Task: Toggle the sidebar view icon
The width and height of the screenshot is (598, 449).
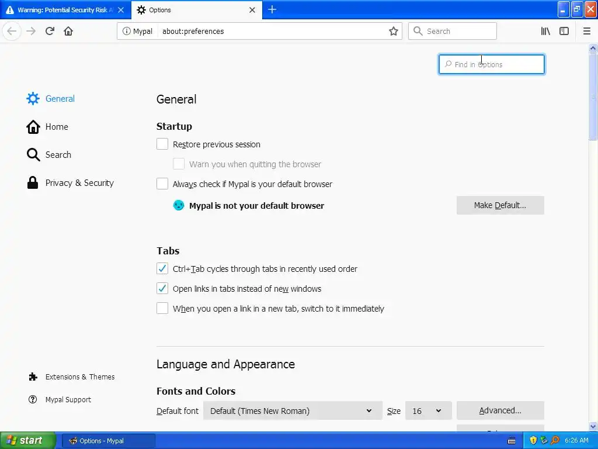Action: (564, 31)
